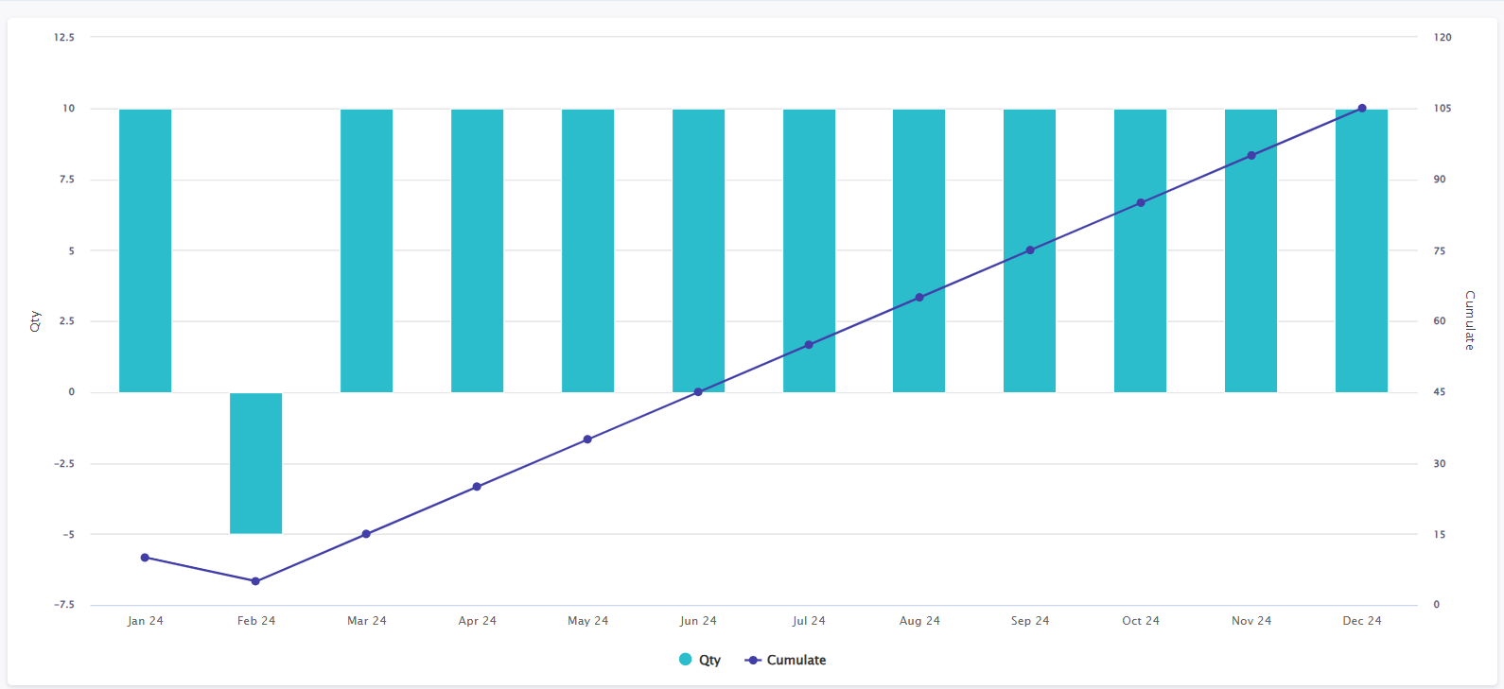Select the Dec 24 Qty bar

coord(1361,250)
